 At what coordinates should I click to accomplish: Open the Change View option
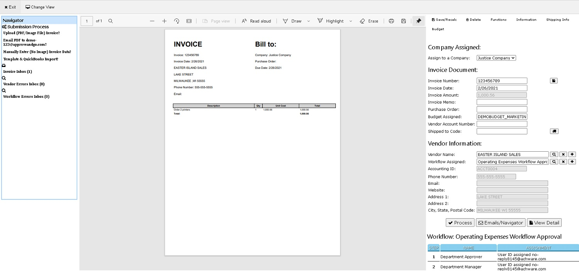point(40,7)
